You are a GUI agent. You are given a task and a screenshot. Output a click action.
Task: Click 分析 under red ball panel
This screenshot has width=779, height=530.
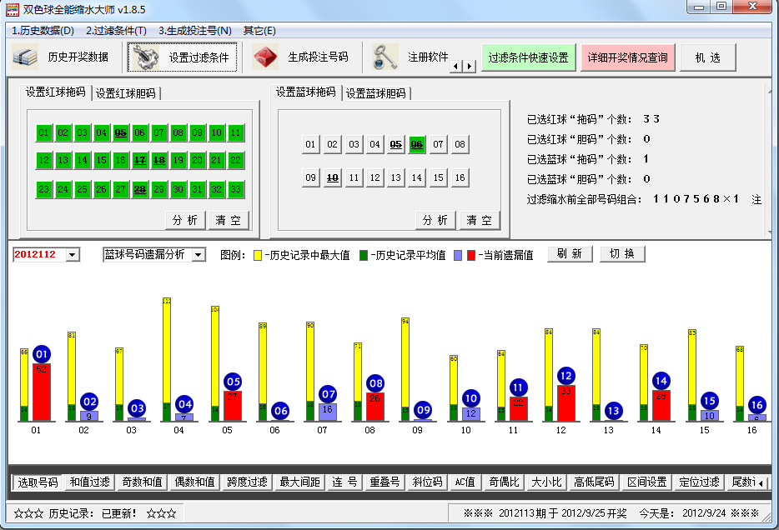click(185, 220)
